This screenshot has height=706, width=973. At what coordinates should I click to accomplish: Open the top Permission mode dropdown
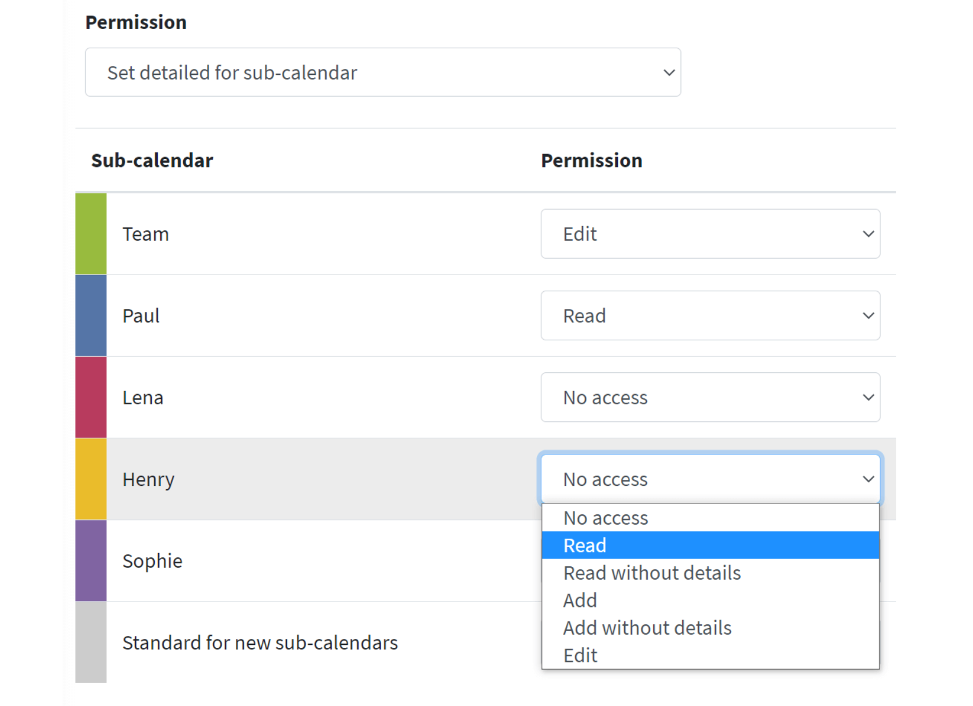(x=383, y=72)
